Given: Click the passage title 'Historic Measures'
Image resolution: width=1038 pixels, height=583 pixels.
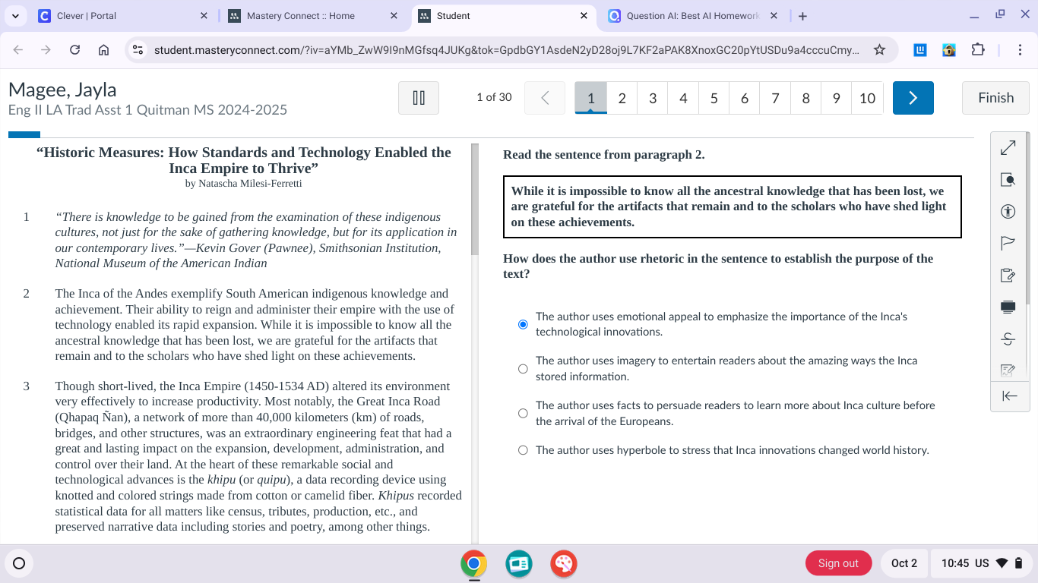Looking at the screenshot, I should click(x=244, y=160).
